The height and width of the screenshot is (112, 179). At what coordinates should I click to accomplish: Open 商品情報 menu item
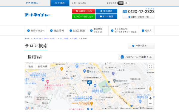click(x=57, y=31)
